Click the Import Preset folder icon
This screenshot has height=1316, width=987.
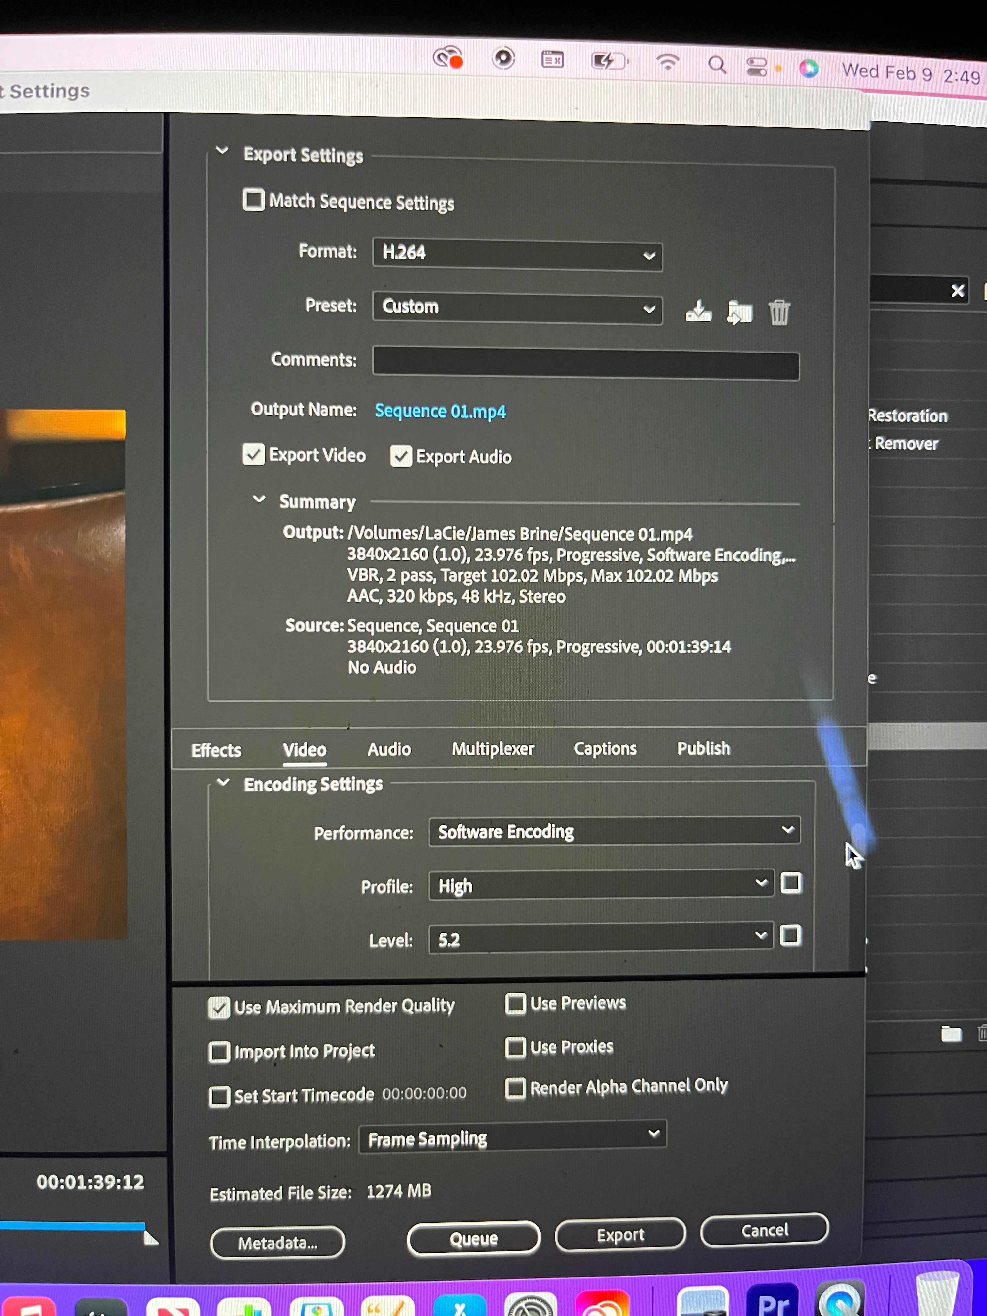(x=740, y=312)
